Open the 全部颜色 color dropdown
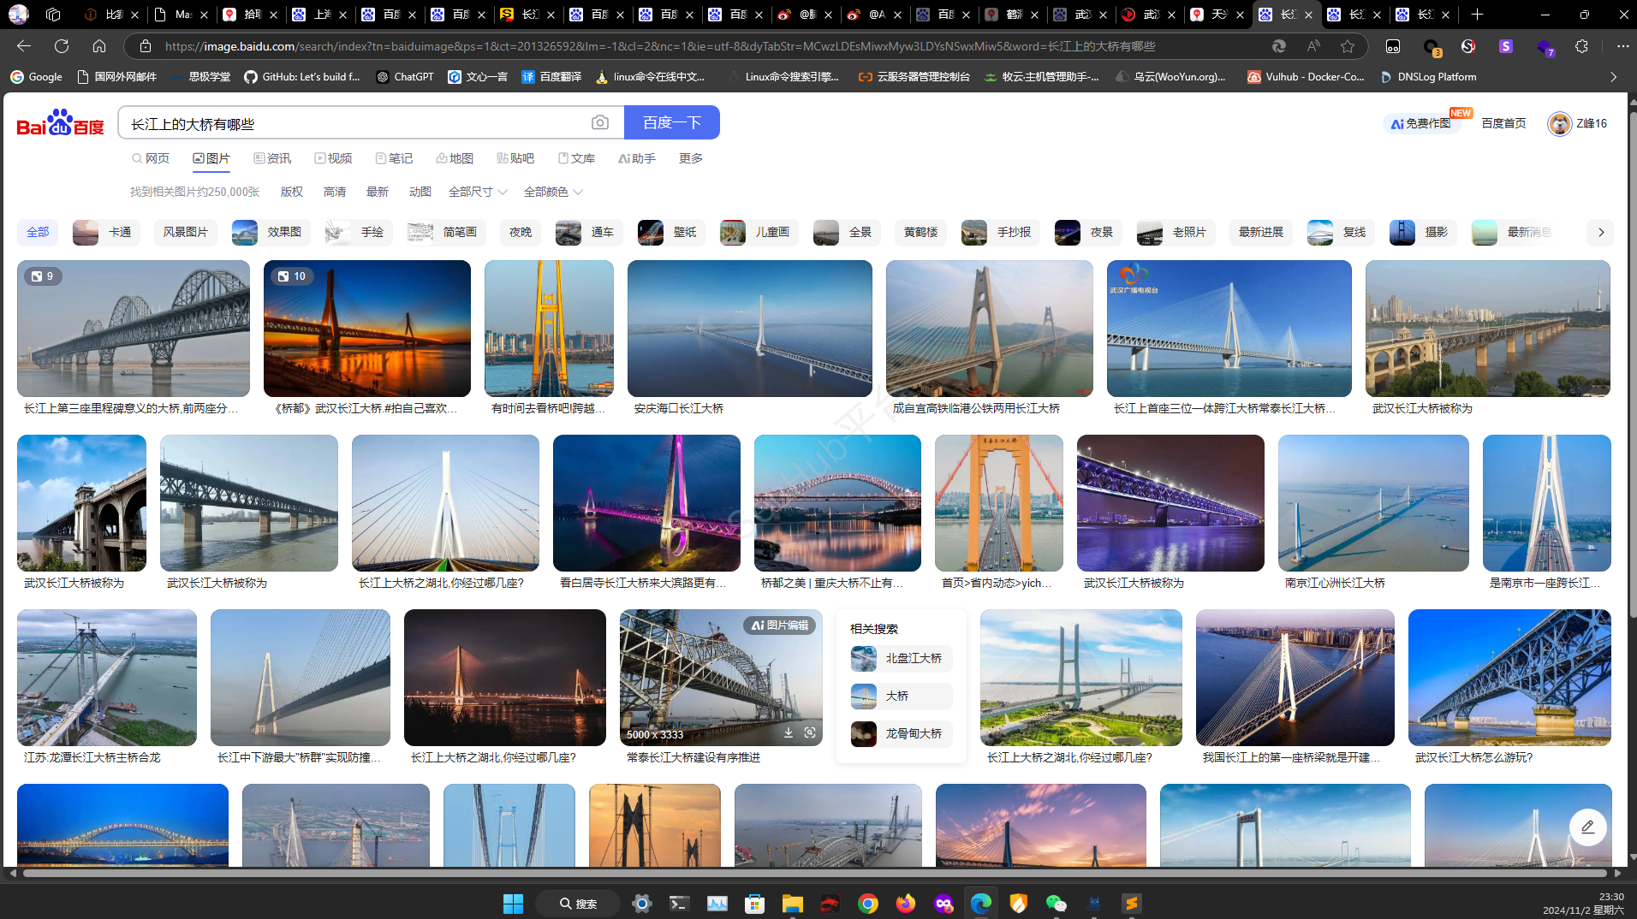 pyautogui.click(x=553, y=192)
